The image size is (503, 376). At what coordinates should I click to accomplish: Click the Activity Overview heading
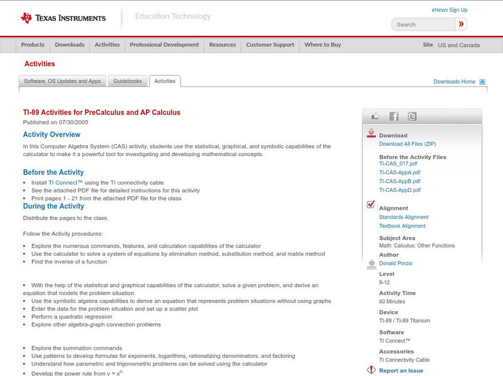[52, 135]
